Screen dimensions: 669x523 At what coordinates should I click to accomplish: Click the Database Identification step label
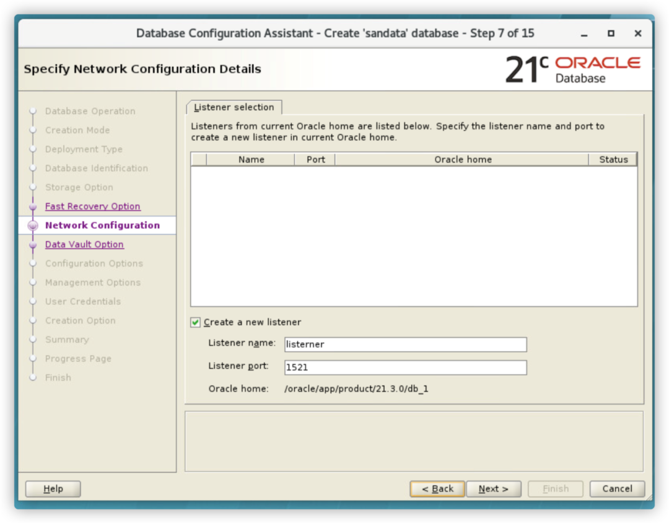tap(97, 168)
